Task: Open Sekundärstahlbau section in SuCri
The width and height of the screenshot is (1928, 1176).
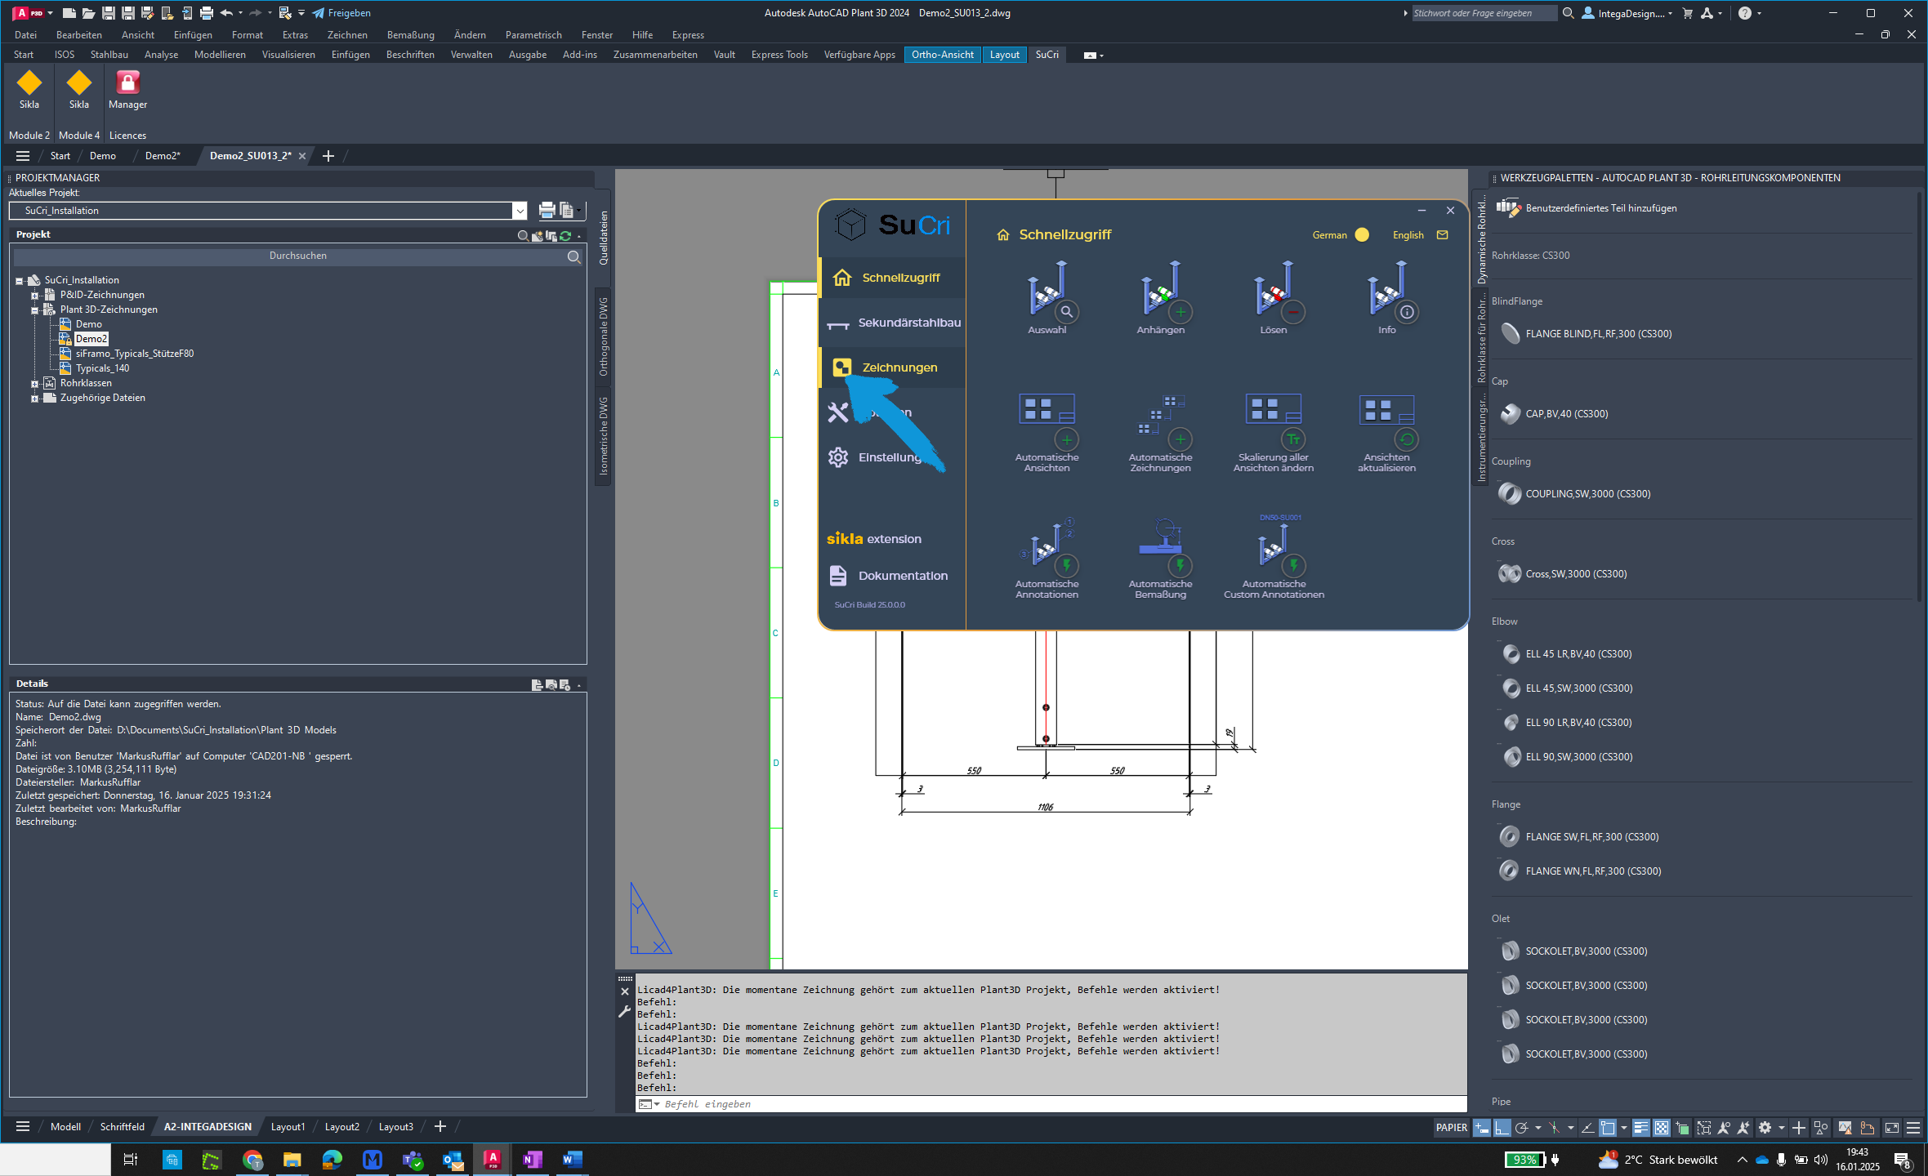Action: (x=892, y=323)
